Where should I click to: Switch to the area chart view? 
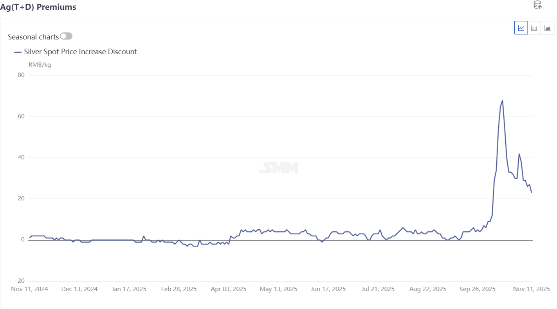pos(547,28)
